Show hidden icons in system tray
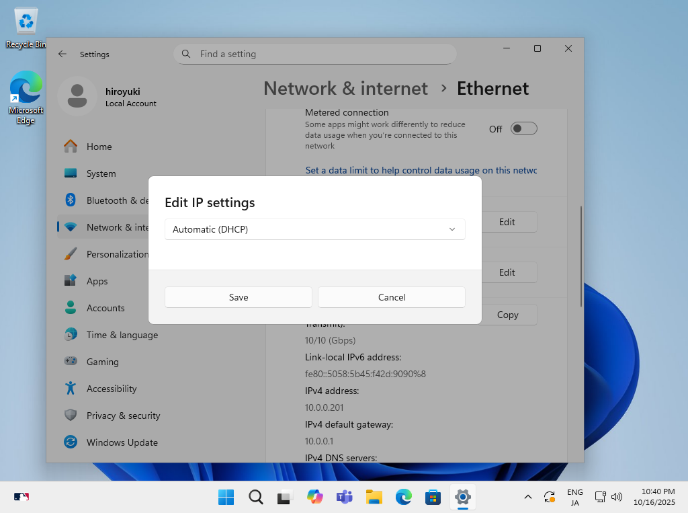The height and width of the screenshot is (513, 688). [528, 498]
